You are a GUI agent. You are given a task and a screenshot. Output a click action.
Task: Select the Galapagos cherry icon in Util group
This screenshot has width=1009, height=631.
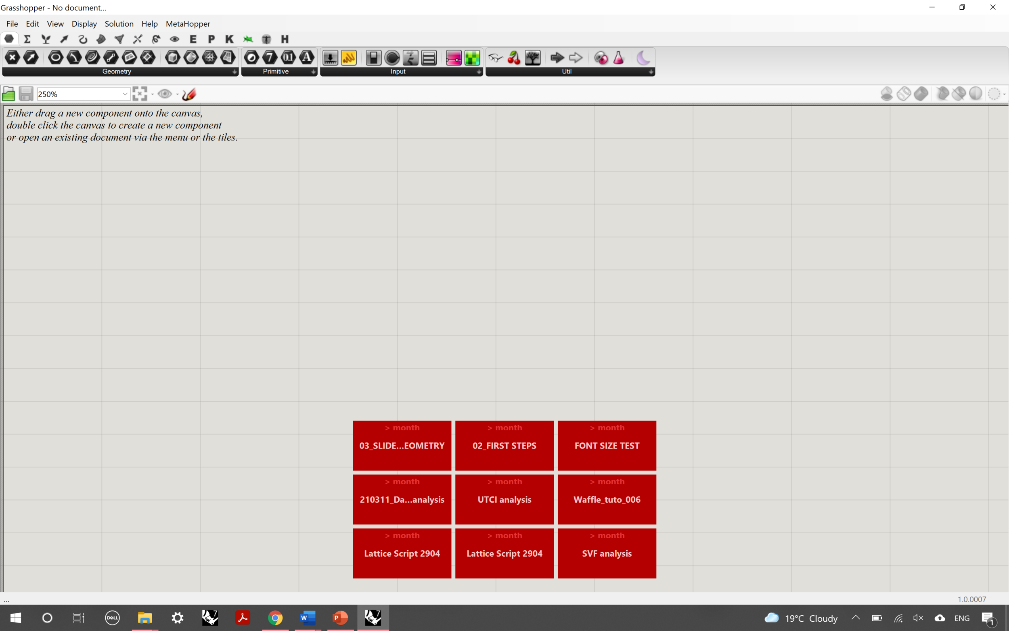point(514,58)
